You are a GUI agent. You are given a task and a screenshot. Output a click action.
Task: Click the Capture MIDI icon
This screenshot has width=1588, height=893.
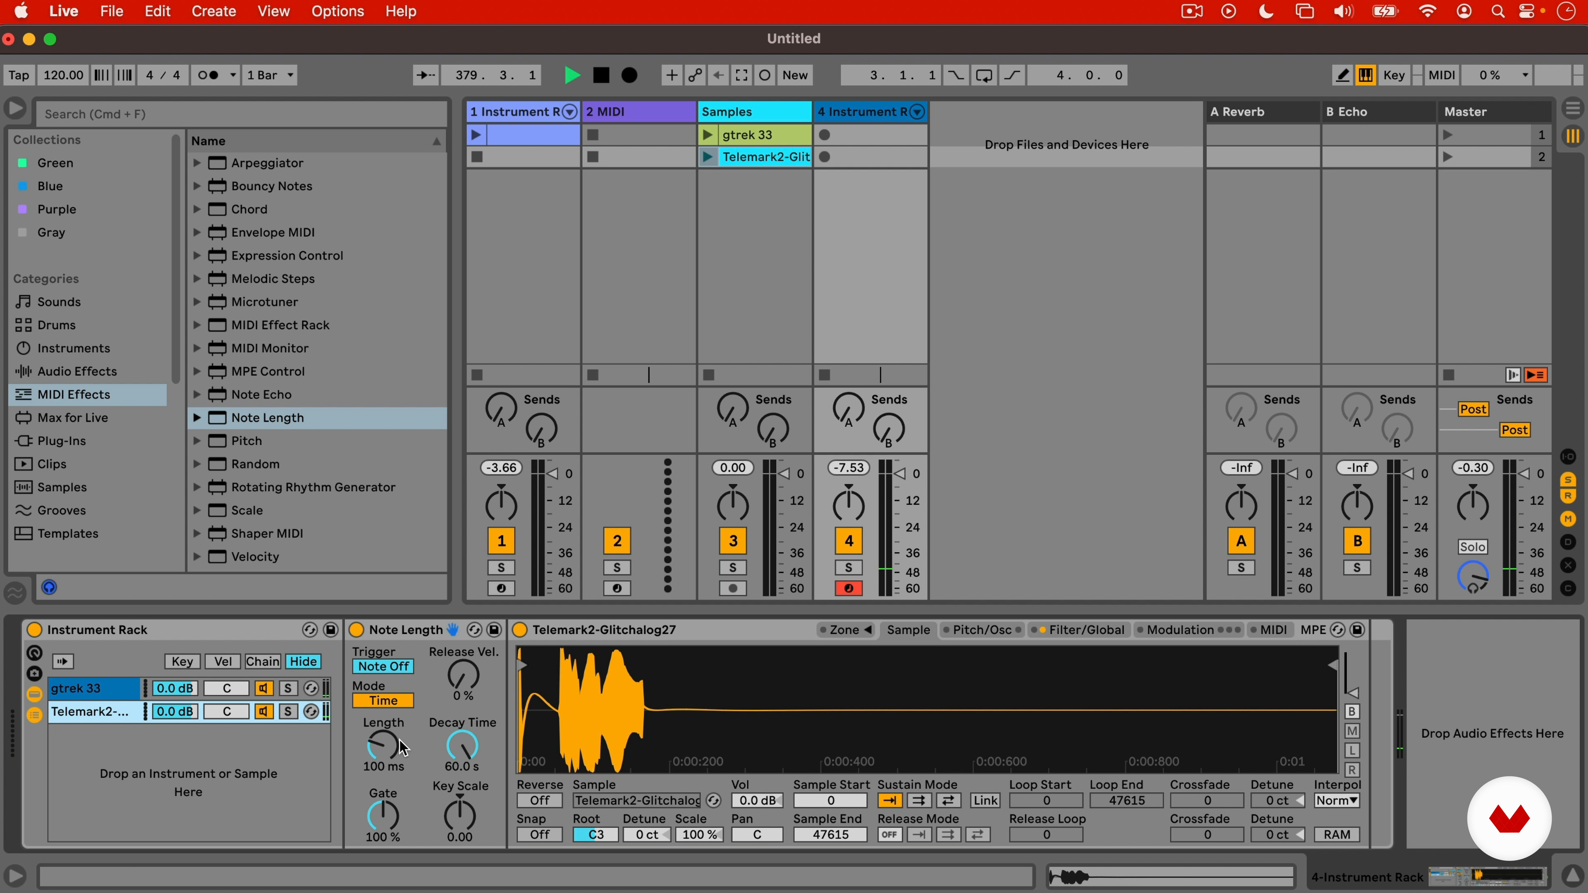(741, 75)
